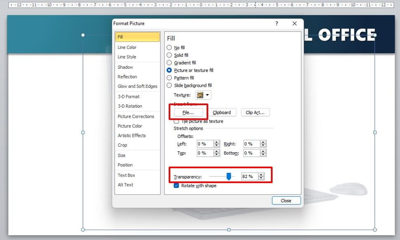Select the Gradient fill option
The image size is (400, 240).
169,63
